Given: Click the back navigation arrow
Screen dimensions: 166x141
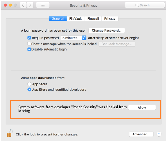Looking at the screenshot, I should click(23, 5).
